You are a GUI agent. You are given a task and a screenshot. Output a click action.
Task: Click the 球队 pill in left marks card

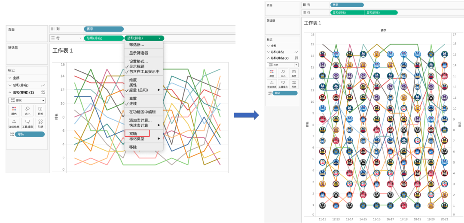pos(30,134)
